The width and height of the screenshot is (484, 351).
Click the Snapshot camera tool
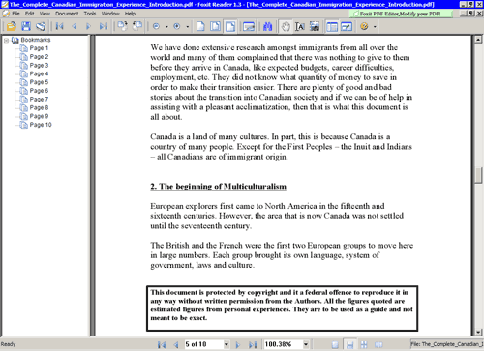[315, 26]
